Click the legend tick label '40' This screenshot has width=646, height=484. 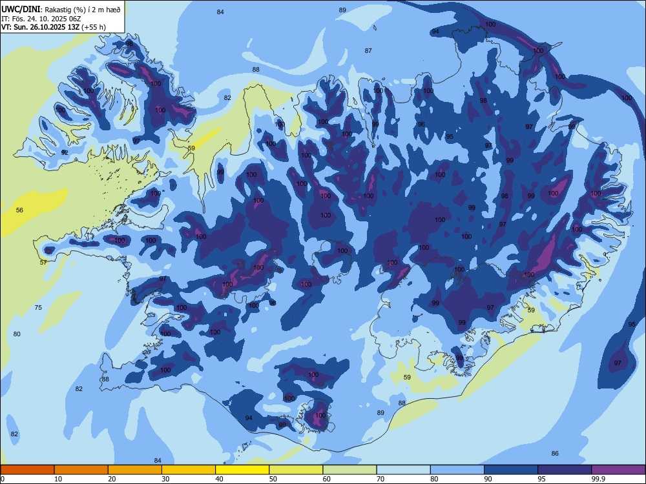220,479
